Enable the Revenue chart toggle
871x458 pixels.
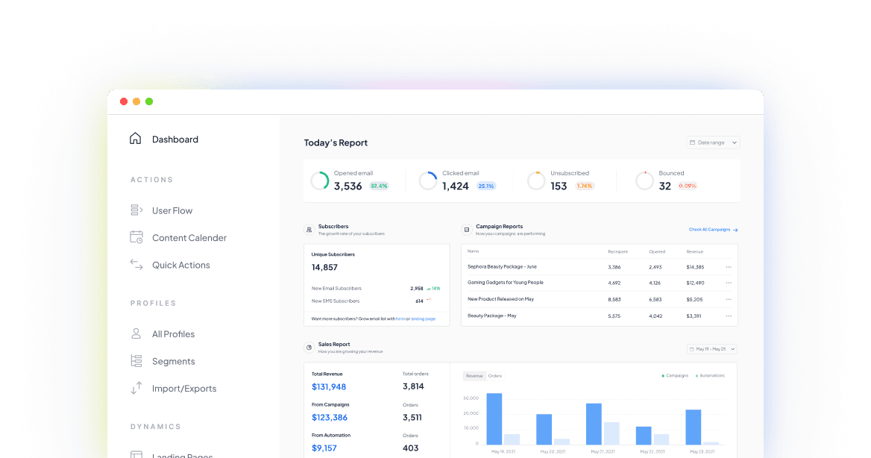pyautogui.click(x=474, y=376)
